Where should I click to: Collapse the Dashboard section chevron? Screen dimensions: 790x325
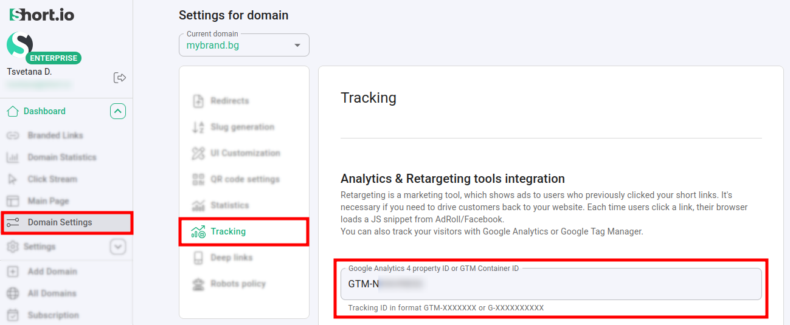(118, 111)
